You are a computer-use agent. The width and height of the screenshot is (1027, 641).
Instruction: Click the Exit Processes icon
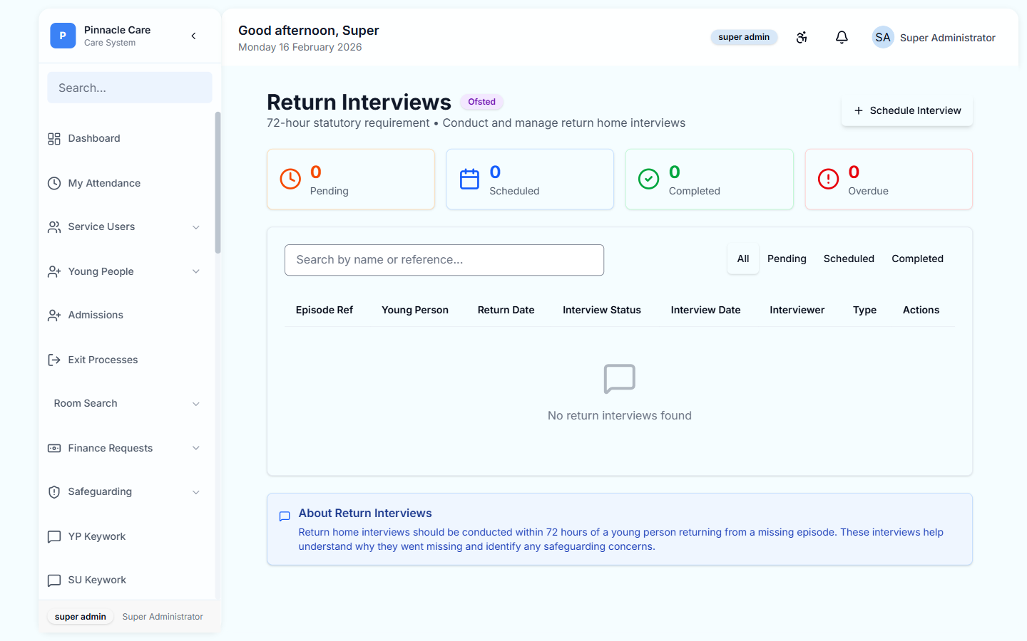[53, 360]
